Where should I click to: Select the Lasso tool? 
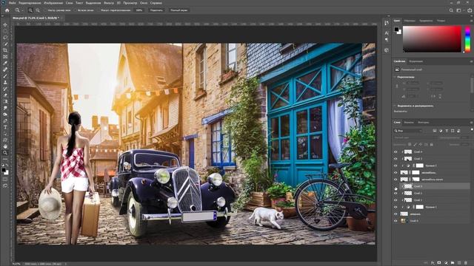point(5,38)
